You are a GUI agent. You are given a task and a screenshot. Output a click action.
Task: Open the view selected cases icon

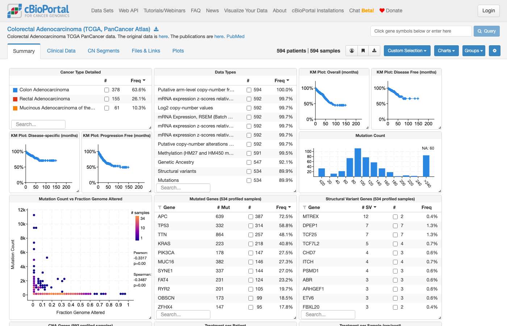tap(352, 51)
